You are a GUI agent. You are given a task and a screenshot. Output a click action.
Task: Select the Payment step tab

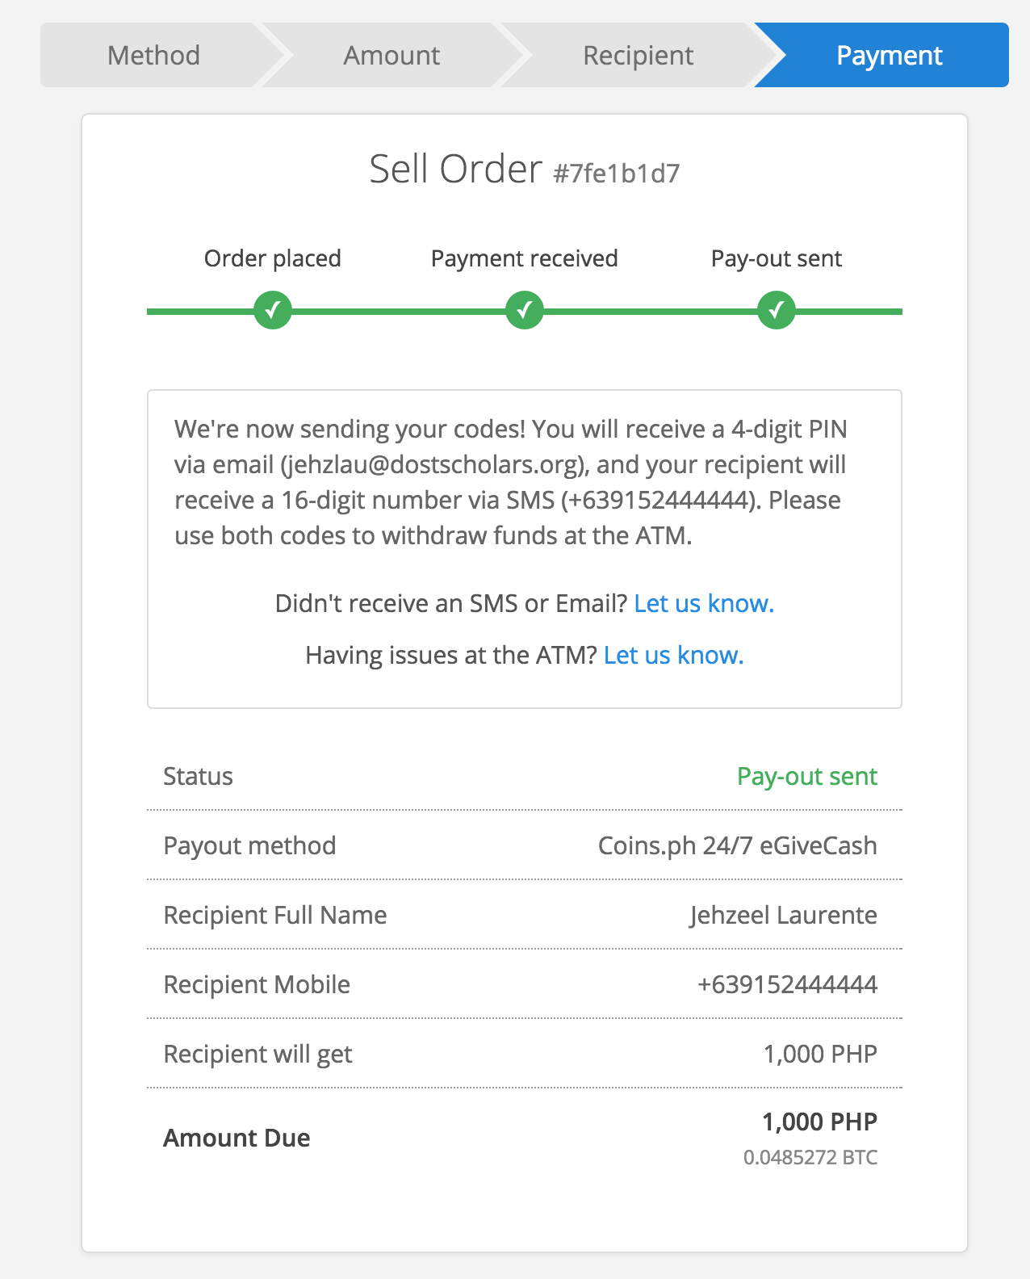pyautogui.click(x=889, y=55)
